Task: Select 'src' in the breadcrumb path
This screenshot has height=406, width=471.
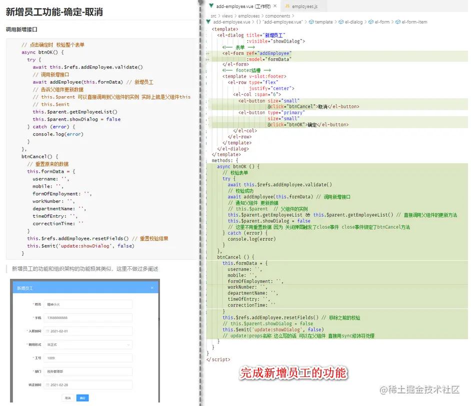Action: point(213,16)
